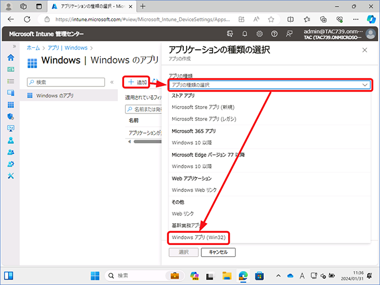
Task: Open Edge collections icon
Action: pyautogui.click(x=324, y=19)
